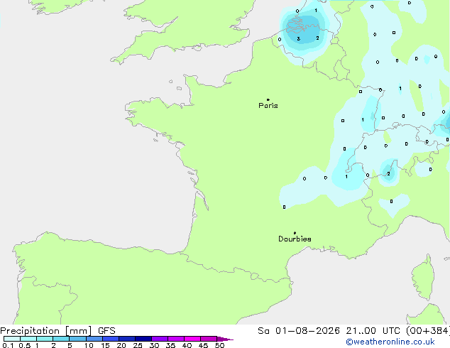The image size is (450, 348).
Task: Click the Precipitation [mm] title text
Action: (46, 331)
